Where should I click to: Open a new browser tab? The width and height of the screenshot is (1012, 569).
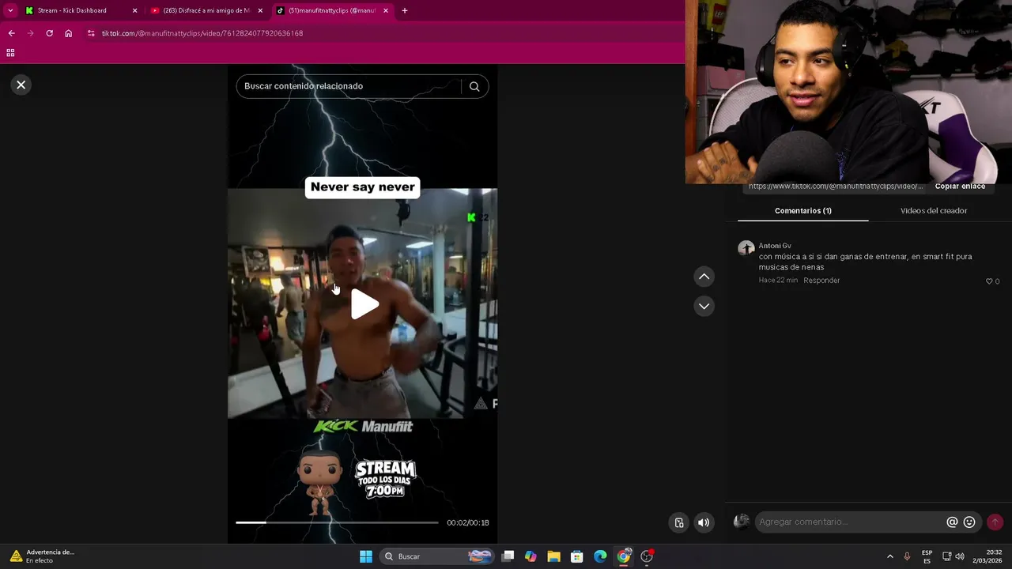click(x=405, y=11)
